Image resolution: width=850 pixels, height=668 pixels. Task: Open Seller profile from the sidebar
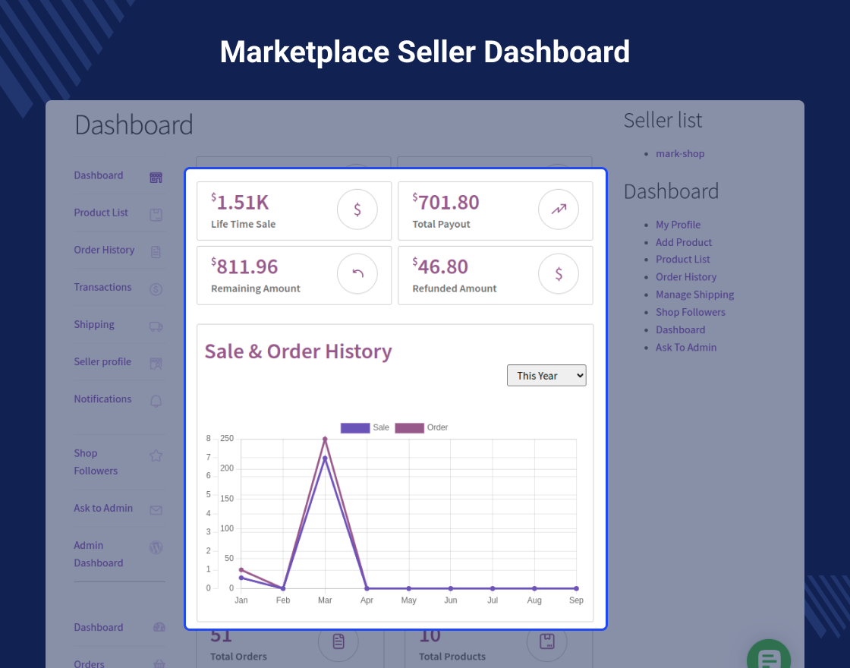pos(102,361)
